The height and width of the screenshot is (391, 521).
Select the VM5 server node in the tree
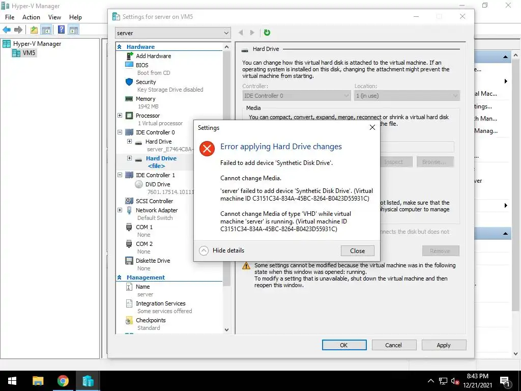[28, 52]
